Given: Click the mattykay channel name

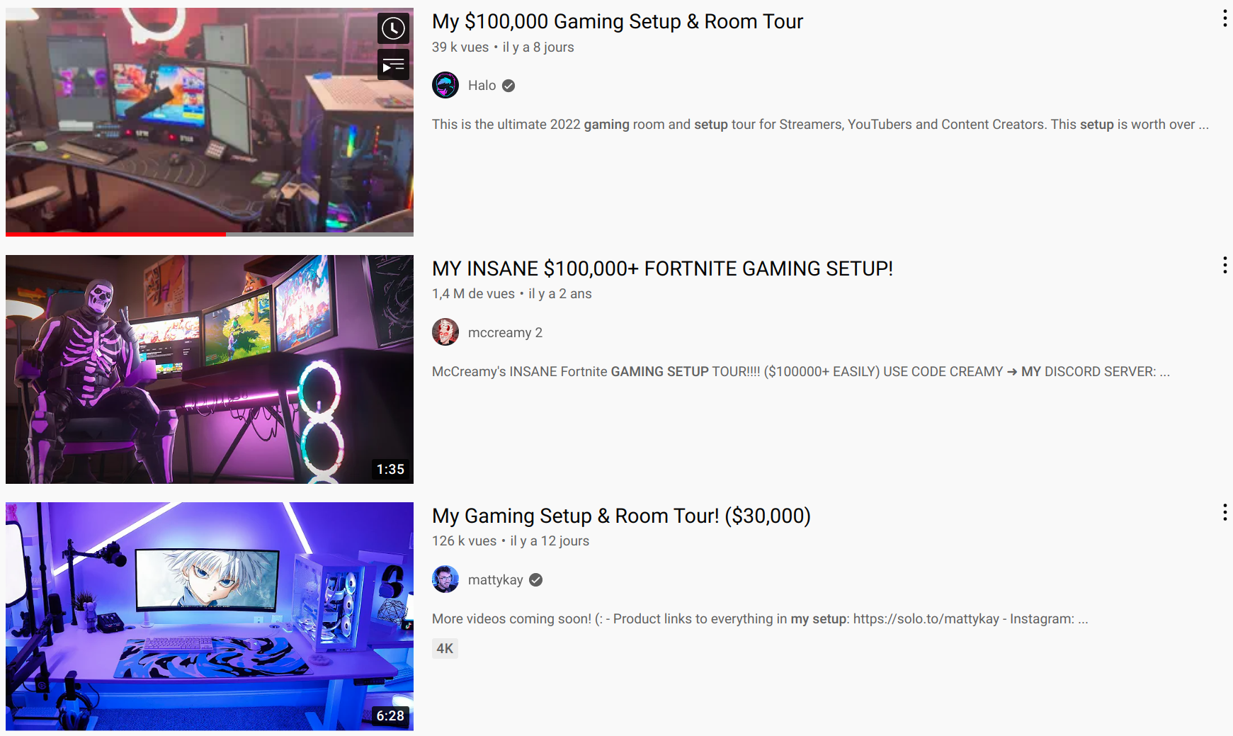Looking at the screenshot, I should tap(495, 580).
